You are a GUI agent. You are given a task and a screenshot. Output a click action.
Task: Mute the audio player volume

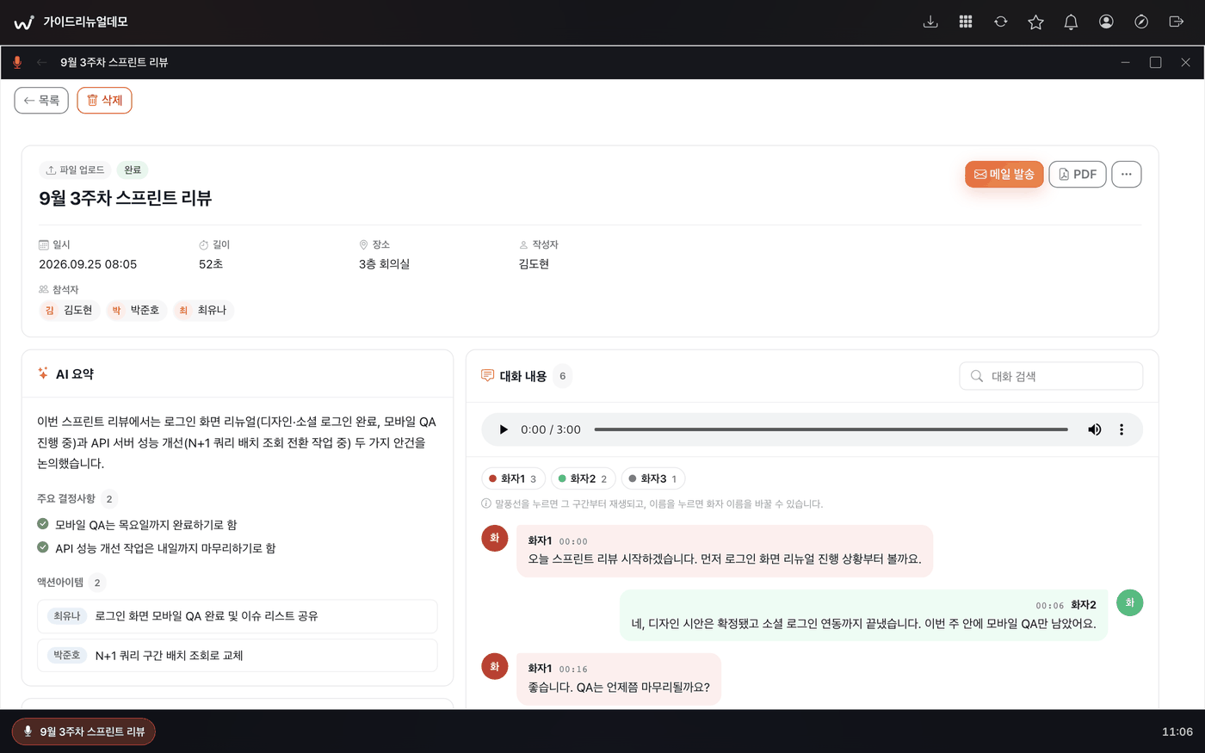pyautogui.click(x=1094, y=429)
